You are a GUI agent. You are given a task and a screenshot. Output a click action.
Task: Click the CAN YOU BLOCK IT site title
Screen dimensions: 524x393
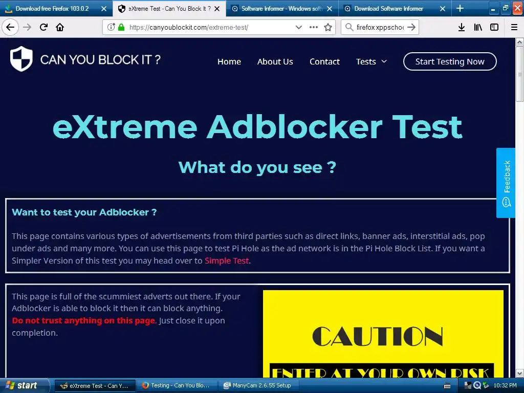(x=100, y=60)
